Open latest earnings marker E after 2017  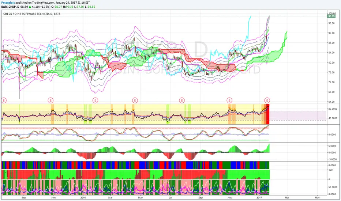pos(267,100)
